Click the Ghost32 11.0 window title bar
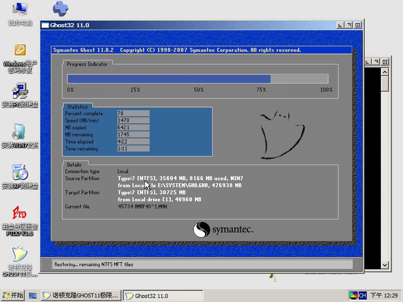 (201, 25)
